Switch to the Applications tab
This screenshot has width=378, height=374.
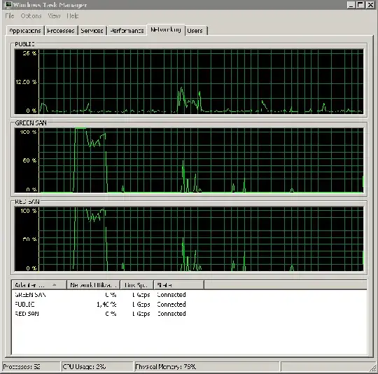pos(24,31)
